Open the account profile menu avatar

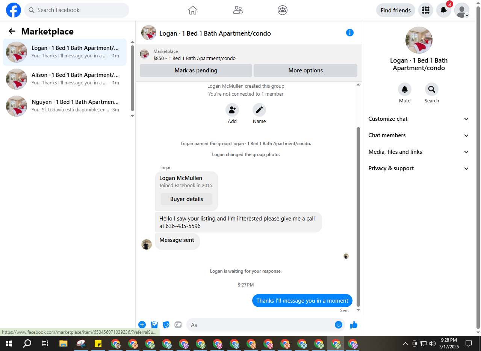pos(462,10)
